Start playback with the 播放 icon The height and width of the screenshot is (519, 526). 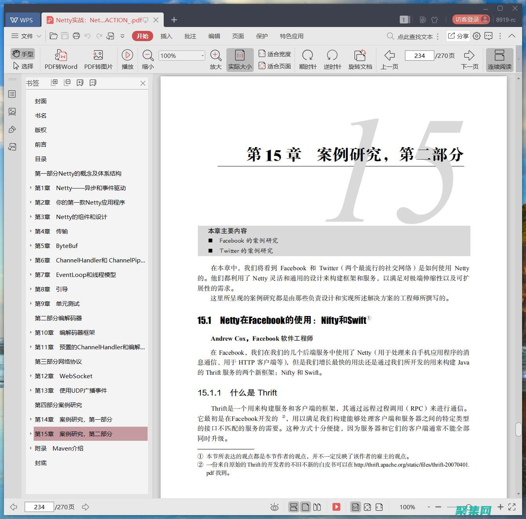tap(127, 59)
